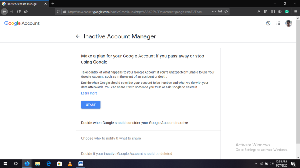Open the clock showing 12:58 AM
The image size is (300, 168).
[x=281, y=164]
